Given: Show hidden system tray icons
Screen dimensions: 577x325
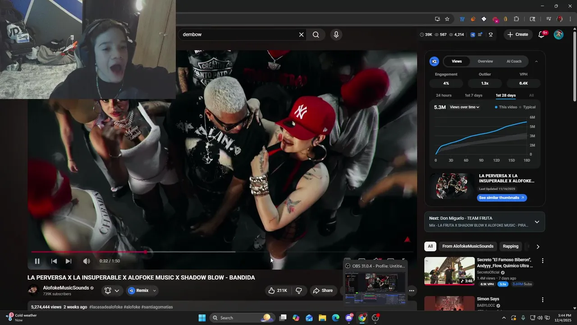Looking at the screenshot, I should click(x=504, y=318).
